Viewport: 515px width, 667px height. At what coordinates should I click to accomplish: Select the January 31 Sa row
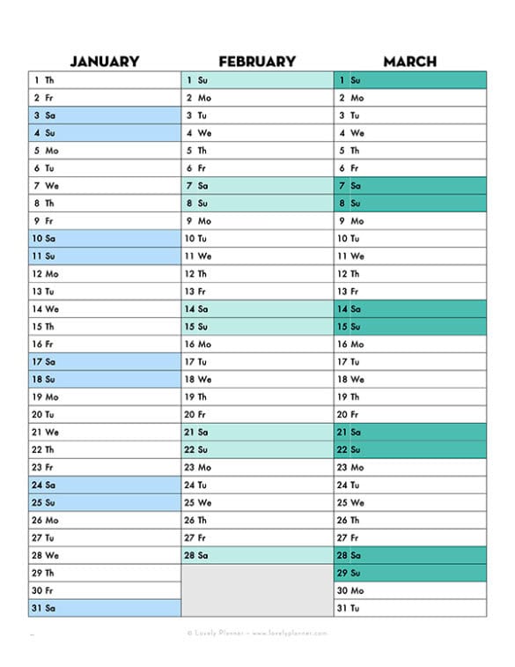(105, 608)
